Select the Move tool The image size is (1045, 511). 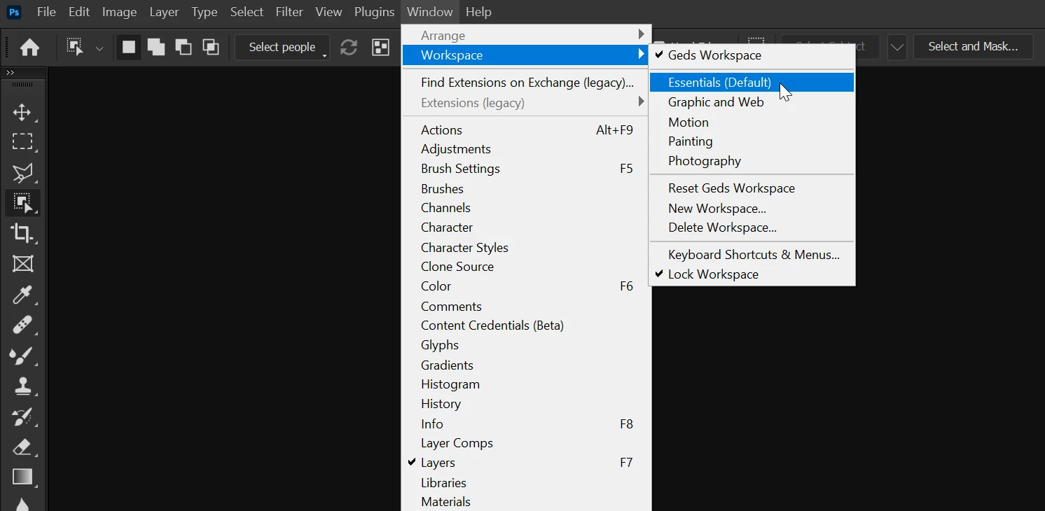click(x=22, y=112)
